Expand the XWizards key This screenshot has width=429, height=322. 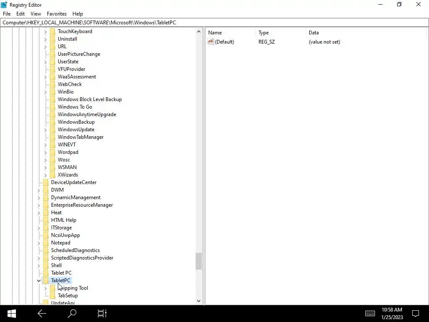45,175
